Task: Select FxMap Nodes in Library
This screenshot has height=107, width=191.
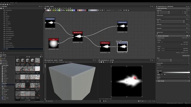Action: [5, 64]
